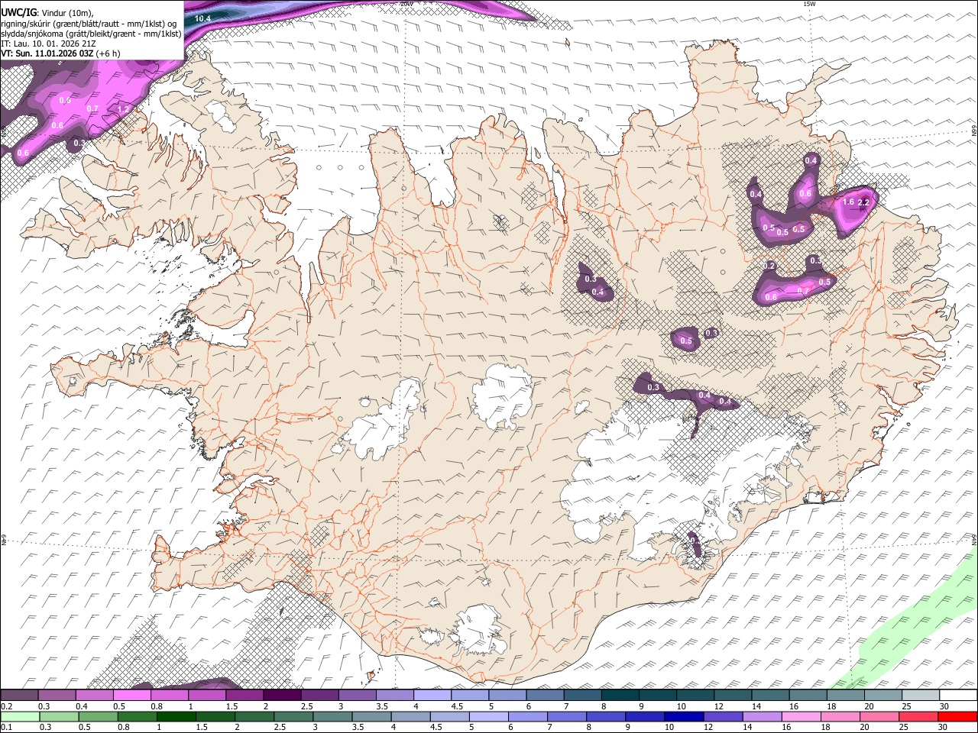
Task: Pick upper legend row swatch labeled 12
Action: click(x=733, y=696)
